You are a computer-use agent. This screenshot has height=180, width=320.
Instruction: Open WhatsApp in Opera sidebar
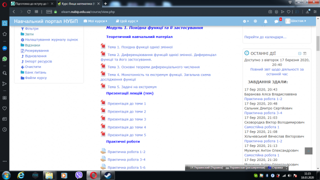pyautogui.click(x=4, y=59)
